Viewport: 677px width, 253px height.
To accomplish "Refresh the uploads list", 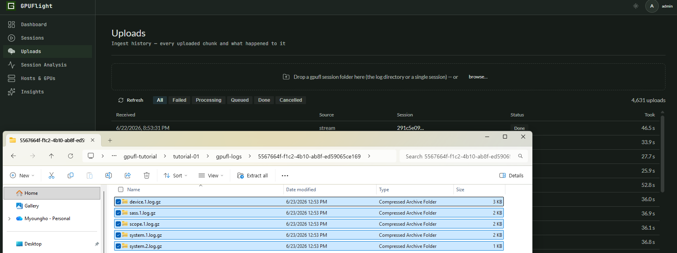I will click(131, 100).
